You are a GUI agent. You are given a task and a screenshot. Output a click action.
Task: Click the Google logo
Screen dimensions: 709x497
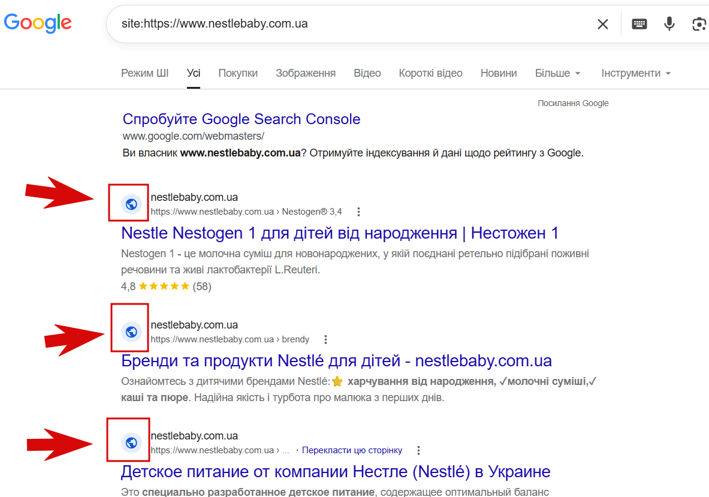click(x=38, y=23)
